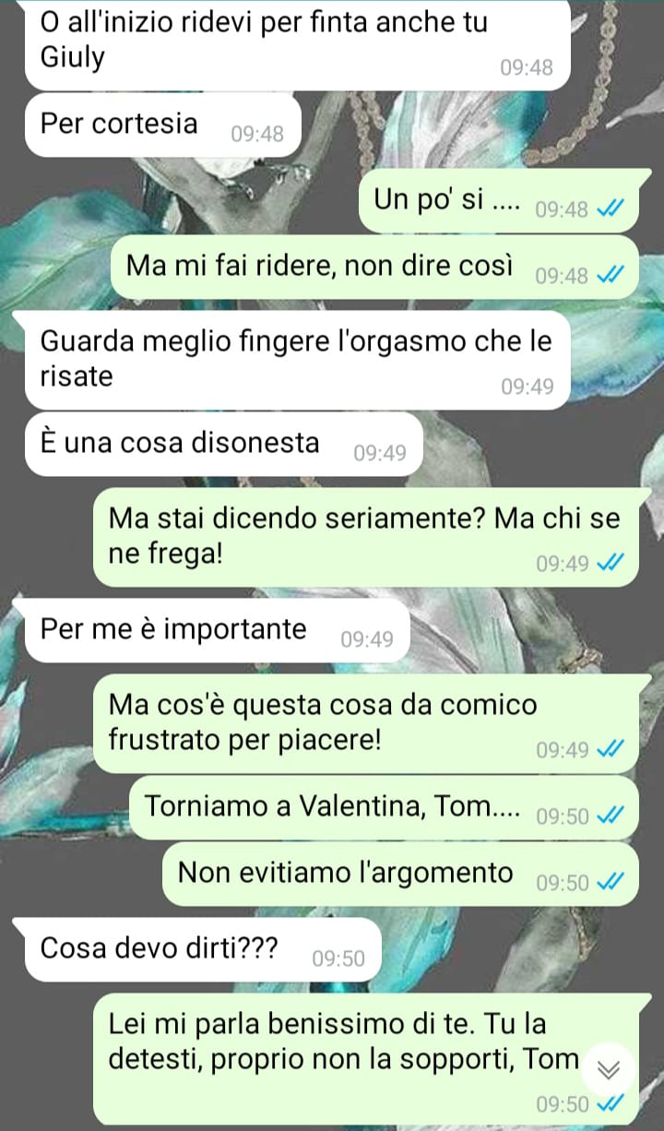Select the 'Torniamo a Valentina, Tom....' bubble
The width and height of the screenshot is (664, 1131).
point(384,807)
